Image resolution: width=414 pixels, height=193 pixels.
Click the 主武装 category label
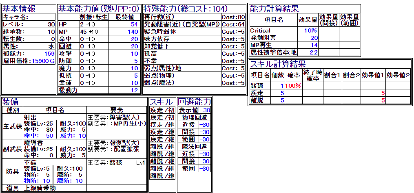click(12, 126)
